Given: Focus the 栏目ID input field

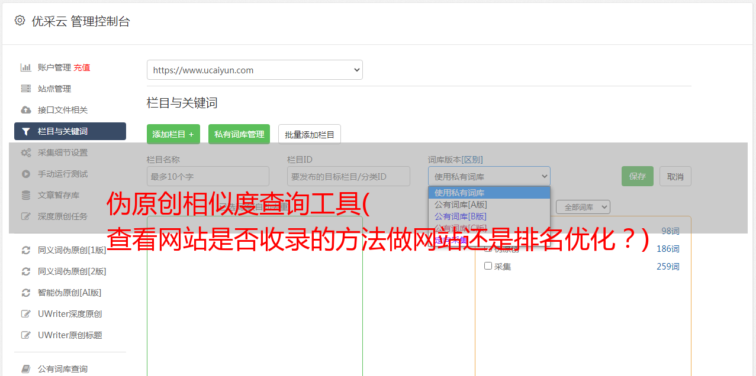Looking at the screenshot, I should (x=349, y=176).
